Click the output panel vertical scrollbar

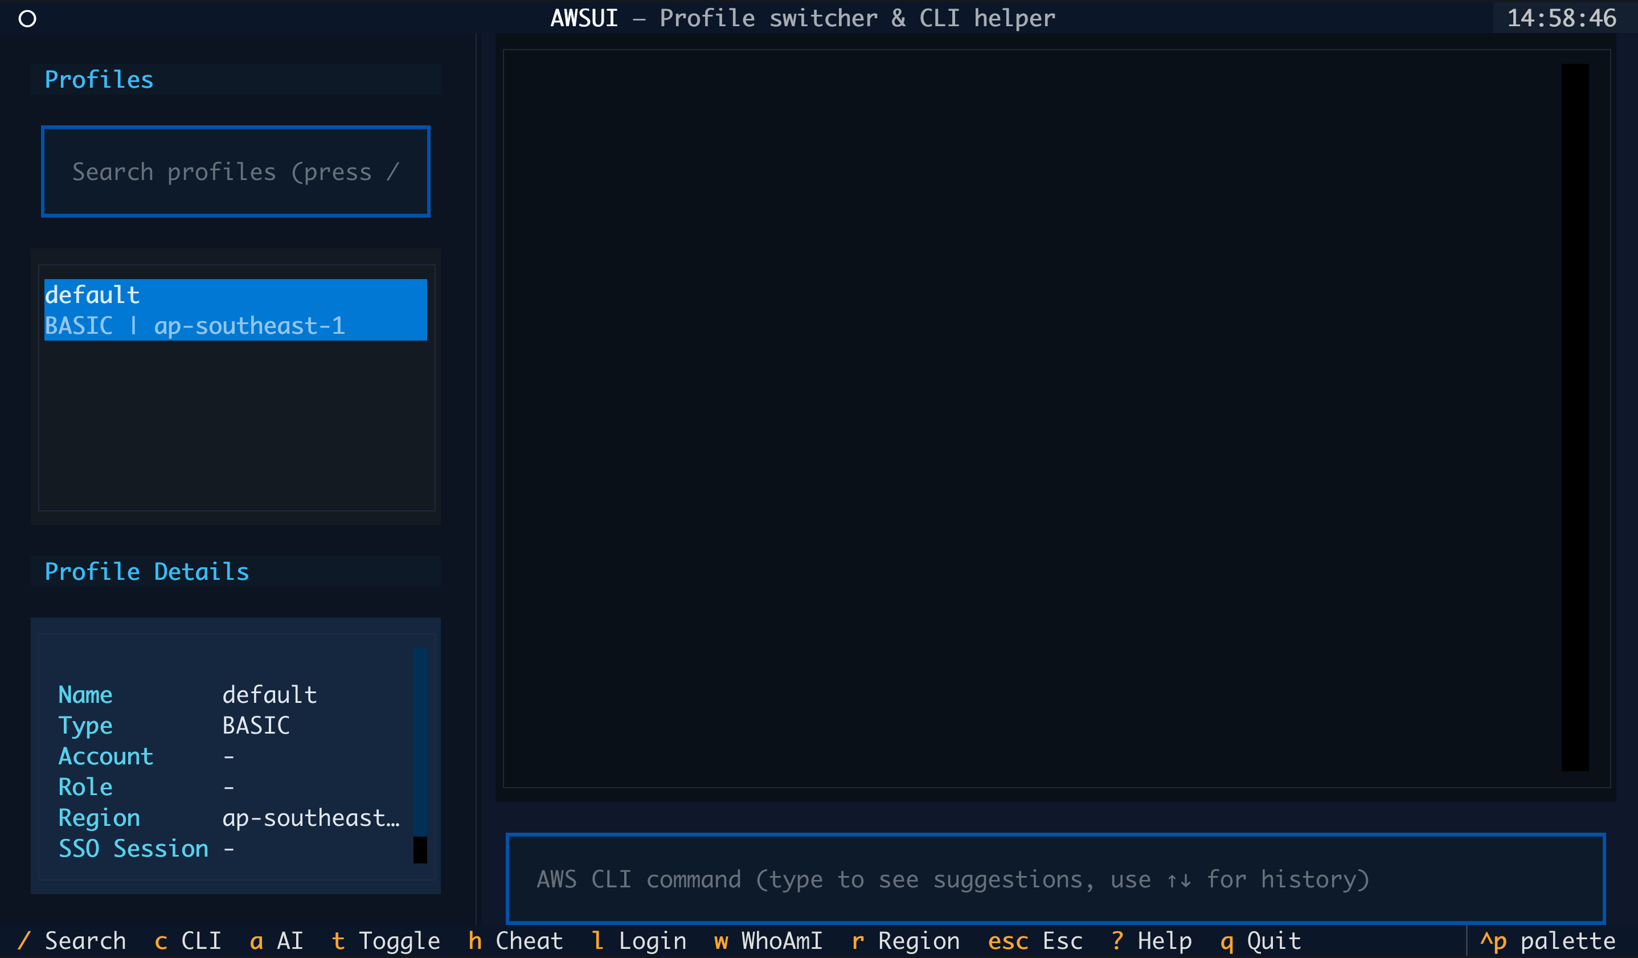pyautogui.click(x=1575, y=416)
